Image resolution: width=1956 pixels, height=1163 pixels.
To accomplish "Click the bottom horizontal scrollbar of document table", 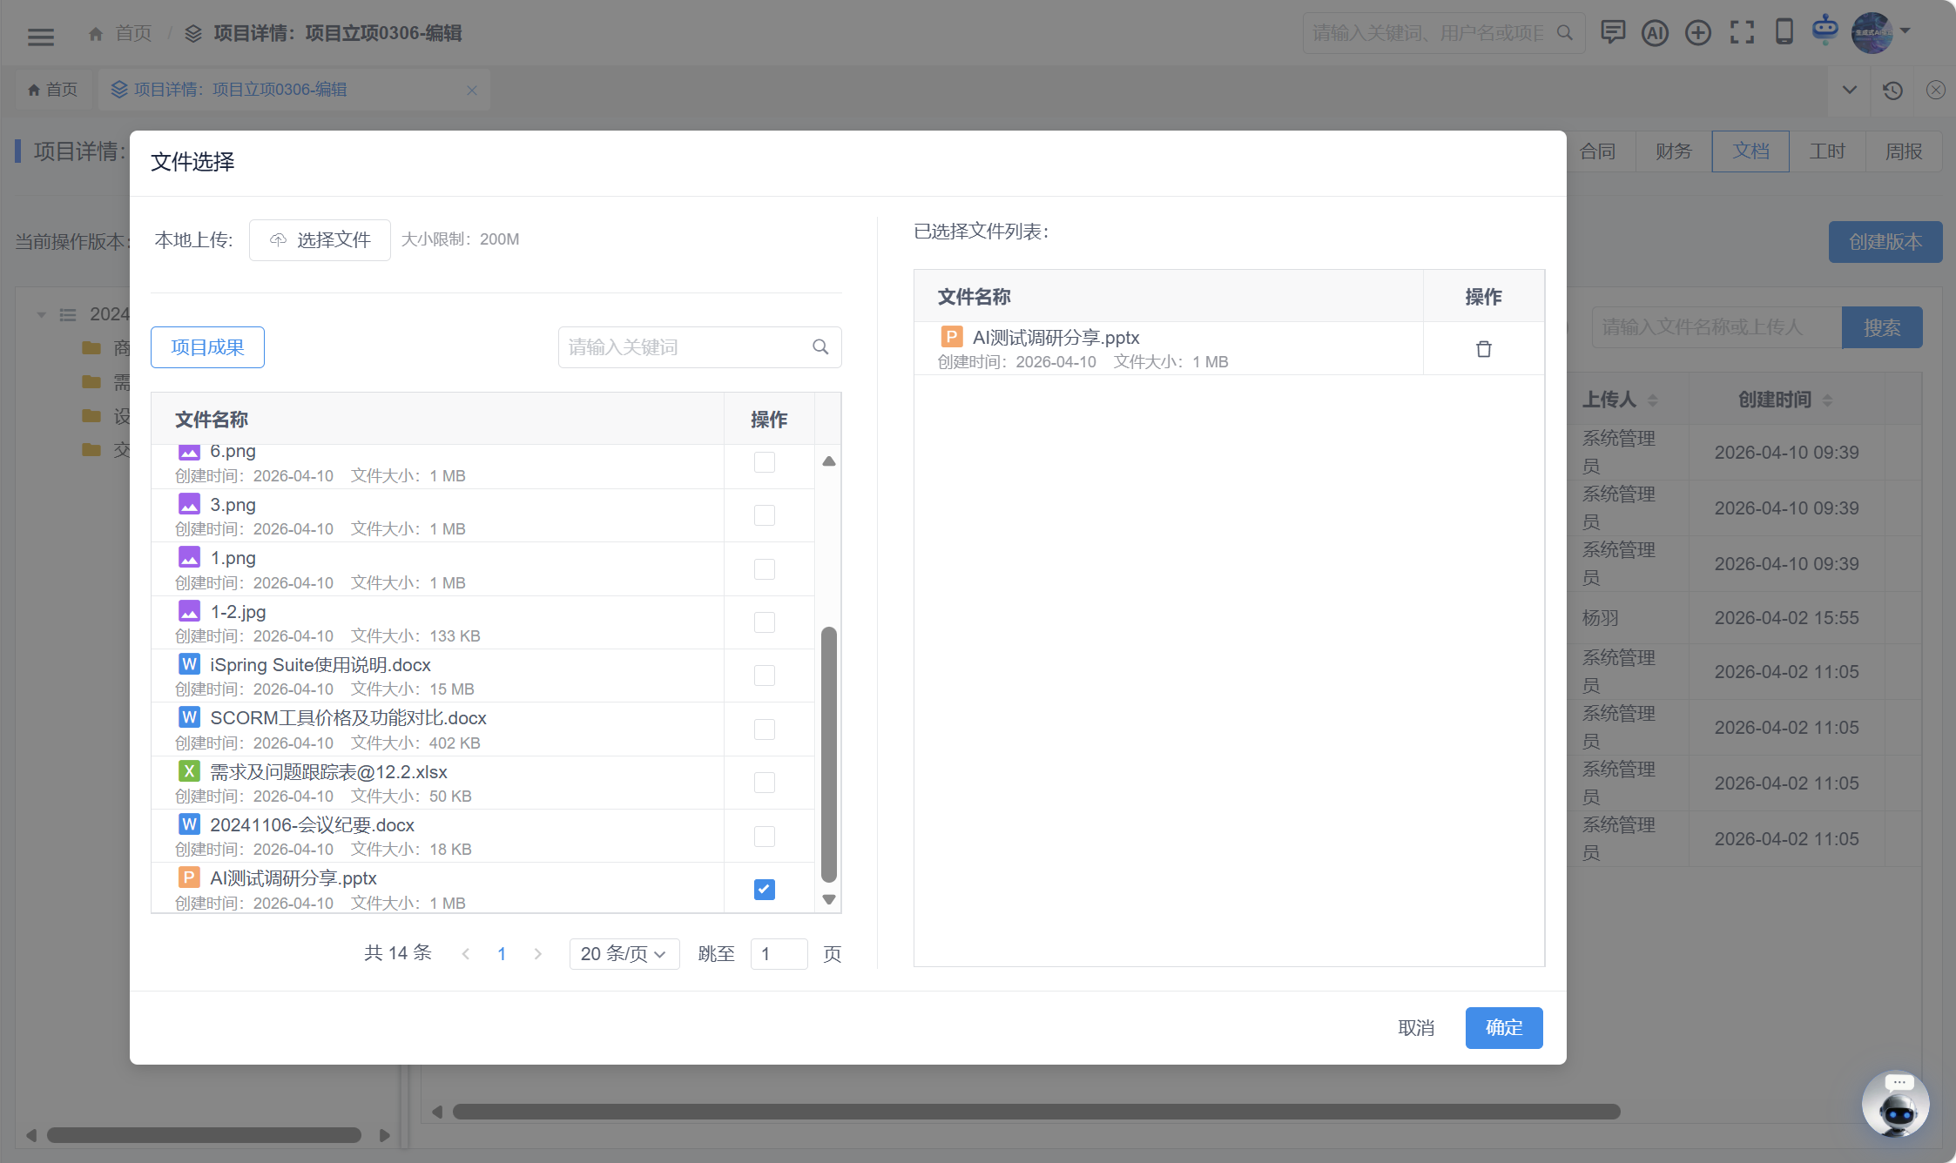I will coord(1036,1112).
